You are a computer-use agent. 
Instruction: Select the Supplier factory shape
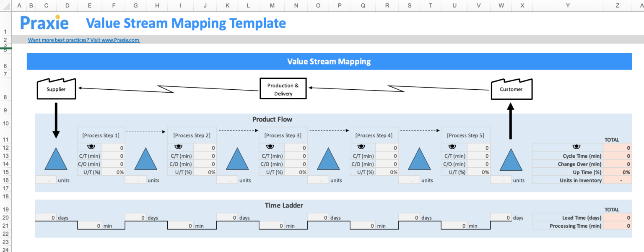(57, 88)
